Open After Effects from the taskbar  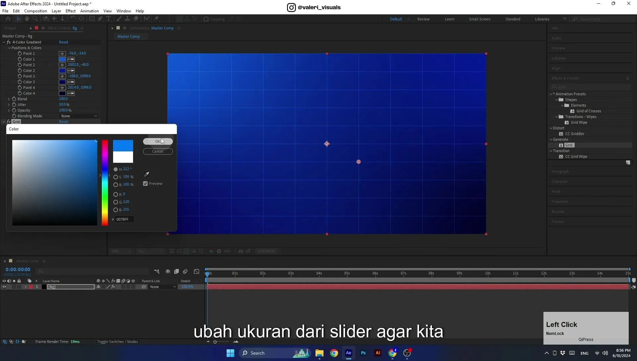348,353
